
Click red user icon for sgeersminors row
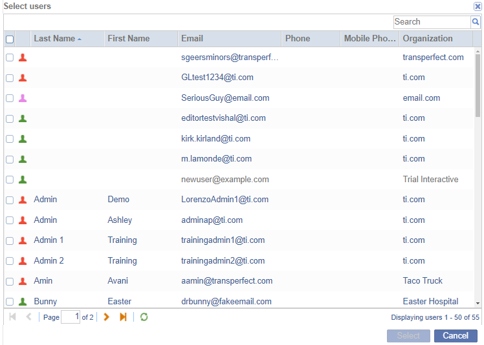tap(23, 57)
